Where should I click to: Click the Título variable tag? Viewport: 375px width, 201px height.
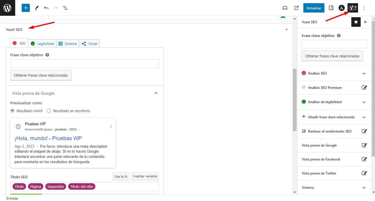pos(19,186)
